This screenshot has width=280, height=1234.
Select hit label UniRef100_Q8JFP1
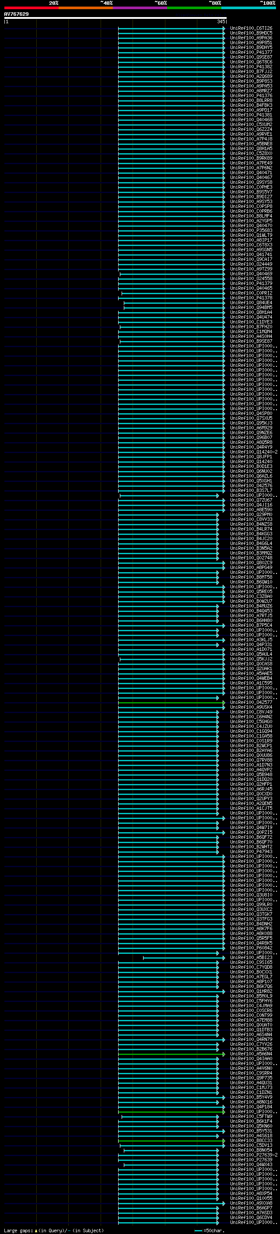pos(251,457)
